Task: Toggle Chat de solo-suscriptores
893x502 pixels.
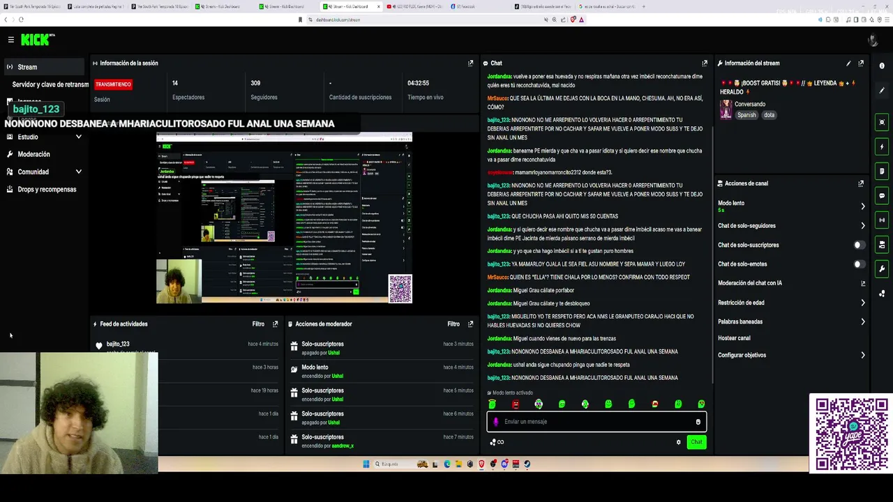Action: click(x=860, y=245)
